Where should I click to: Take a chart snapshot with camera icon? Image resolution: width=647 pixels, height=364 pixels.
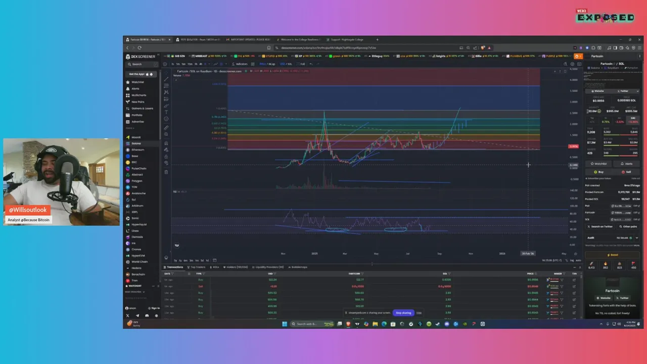579,64
